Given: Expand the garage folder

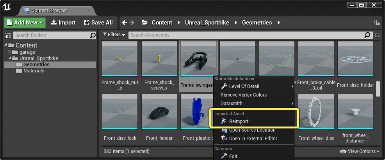Looking at the screenshot, I should pyautogui.click(x=10, y=52).
